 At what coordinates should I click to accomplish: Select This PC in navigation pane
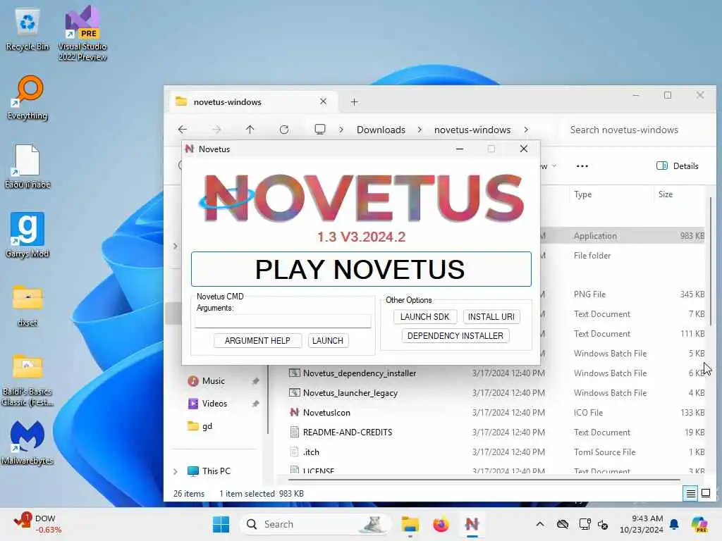[216, 471]
